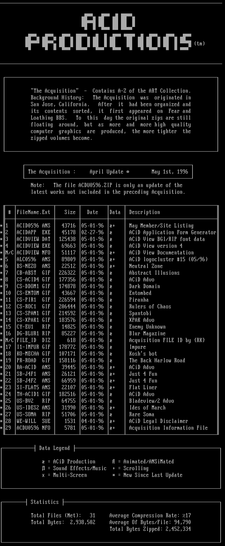The width and height of the screenshot is (225, 546).
Task: Click the ACiD Production symbol in Data Legend
Action: [43, 462]
